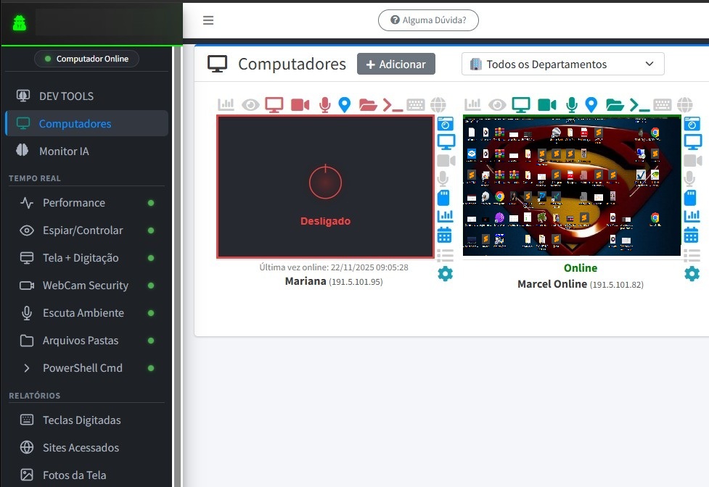
Task: Collapse the sidebar with the hamburger icon
Action: tap(208, 20)
